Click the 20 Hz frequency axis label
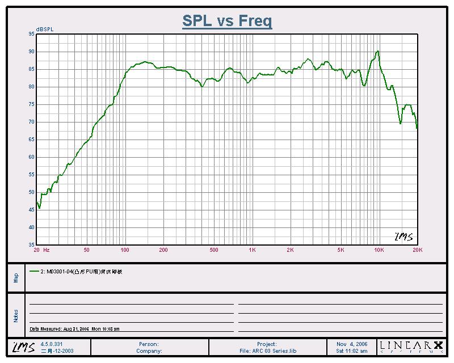The image size is (454, 363). [x=41, y=250]
